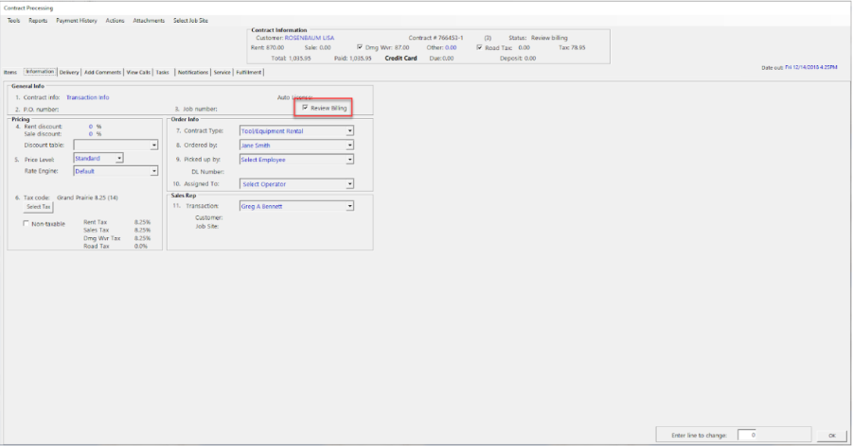Toggle the Review Billing checkbox
The width and height of the screenshot is (853, 446).
click(305, 108)
